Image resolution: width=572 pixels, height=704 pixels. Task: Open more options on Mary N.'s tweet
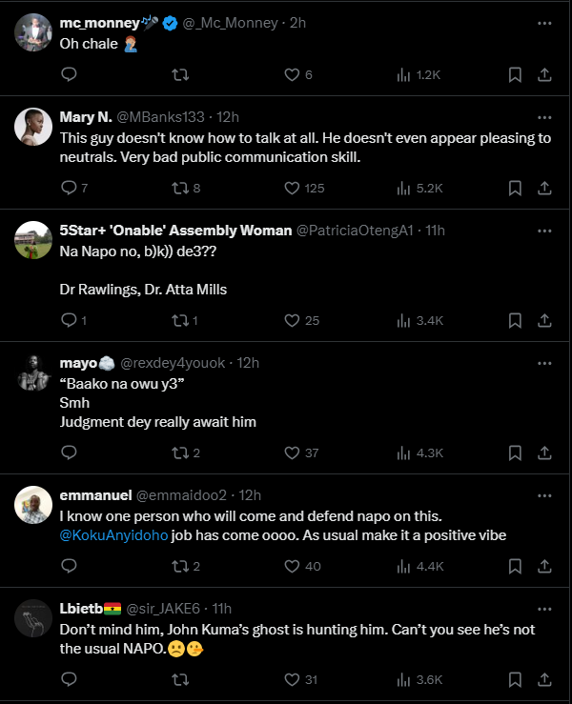(544, 117)
